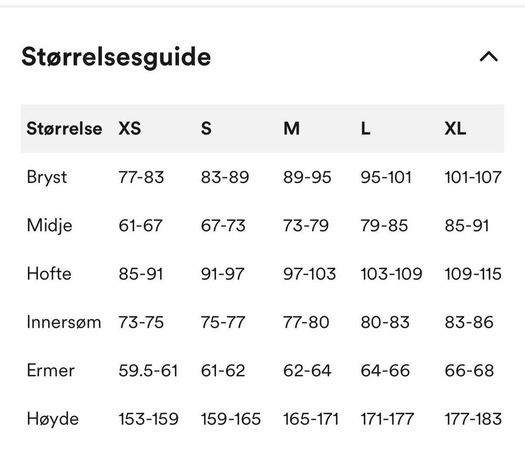Select Innersøm value 83-86 for XL
Image resolution: width=525 pixels, height=453 pixels.
pos(469,322)
